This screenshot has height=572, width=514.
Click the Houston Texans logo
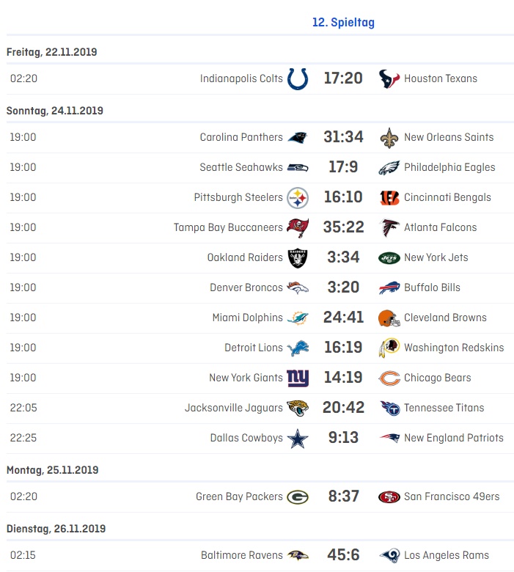(389, 78)
